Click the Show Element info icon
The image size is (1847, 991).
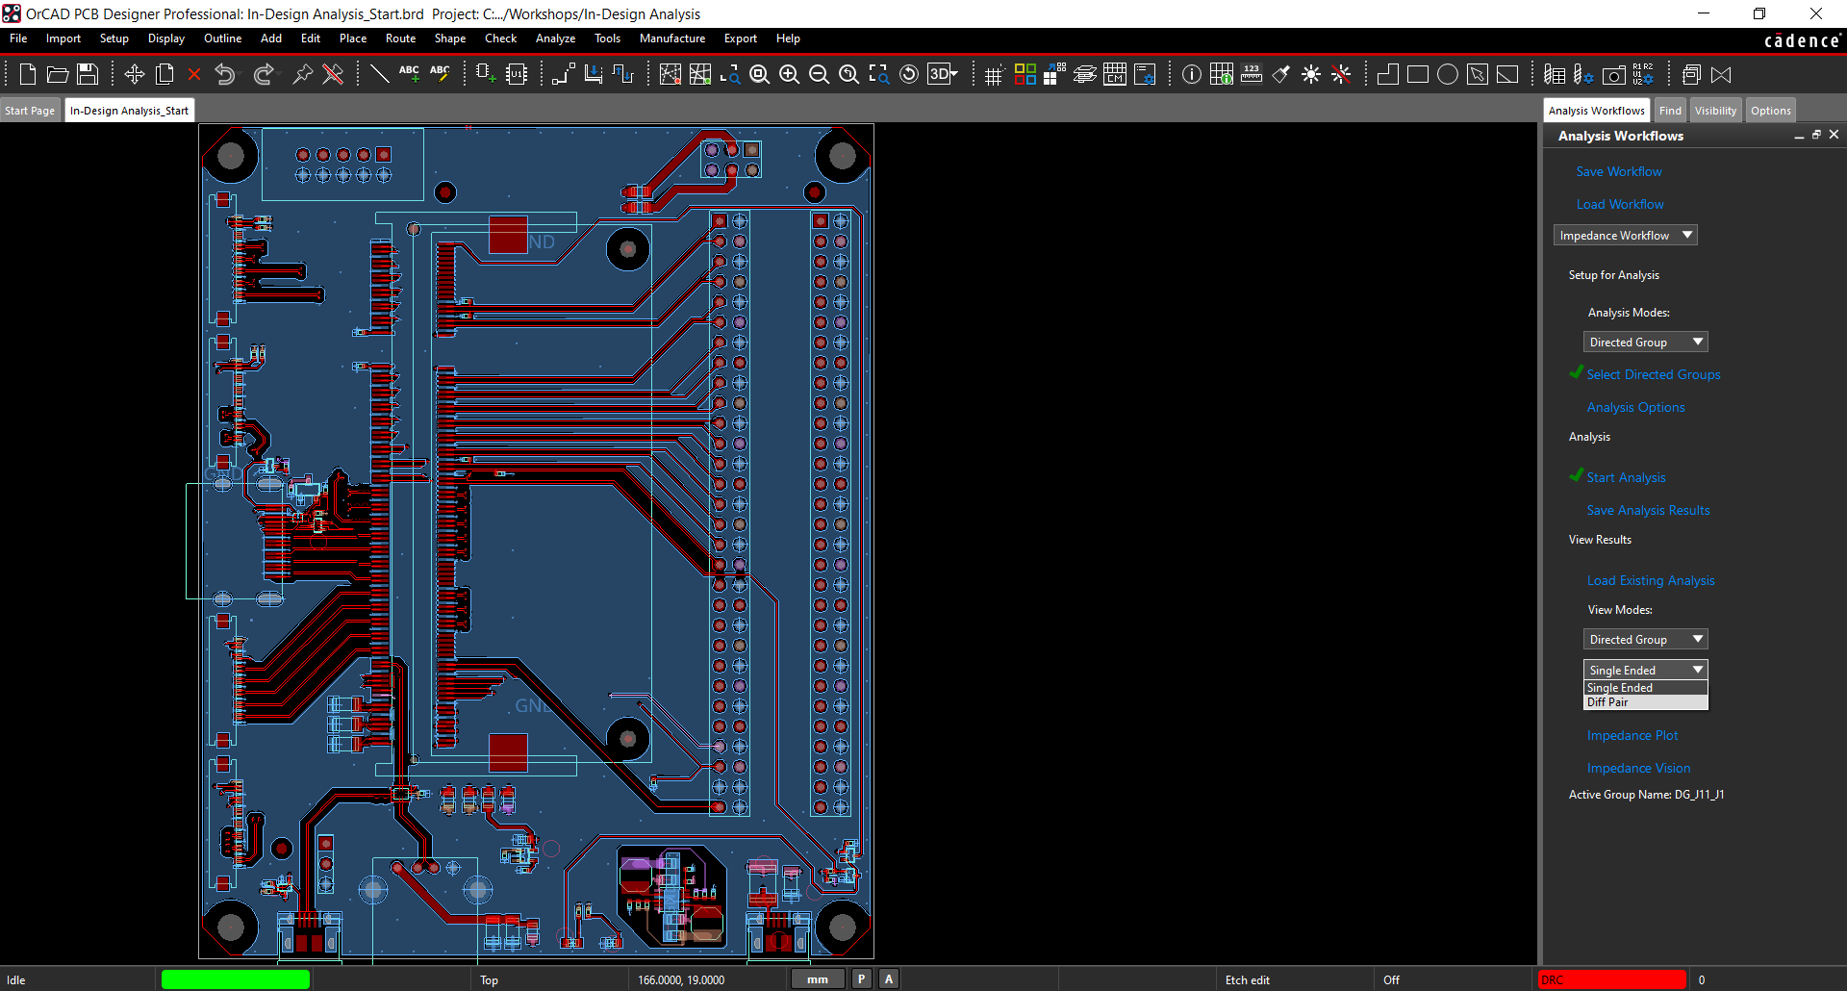tap(1191, 74)
